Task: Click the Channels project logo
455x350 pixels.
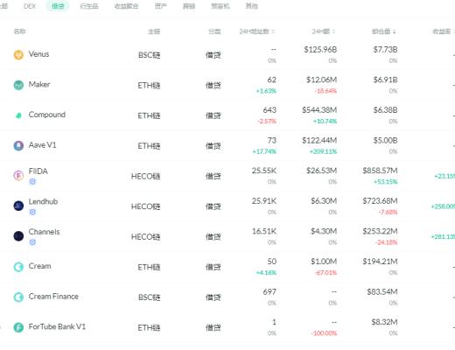Action: tap(18, 236)
